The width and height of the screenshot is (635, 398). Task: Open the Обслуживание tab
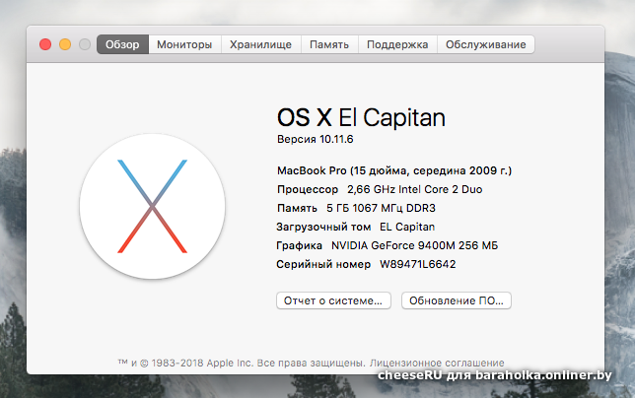(x=486, y=44)
